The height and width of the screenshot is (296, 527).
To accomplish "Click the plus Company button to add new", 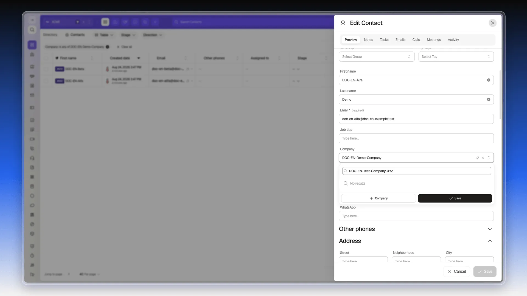I will click(379, 198).
